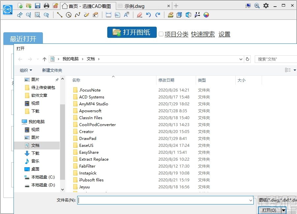The image size is (297, 214).
Task: Select the eraser tool
Action: point(140,15)
